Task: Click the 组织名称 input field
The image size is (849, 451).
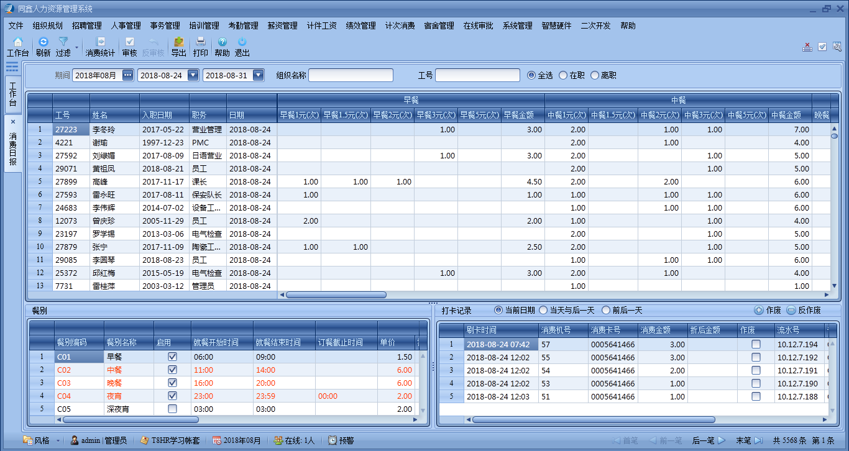Action: click(x=351, y=75)
